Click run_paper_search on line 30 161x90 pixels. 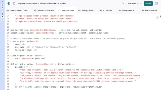(x=77, y=33)
